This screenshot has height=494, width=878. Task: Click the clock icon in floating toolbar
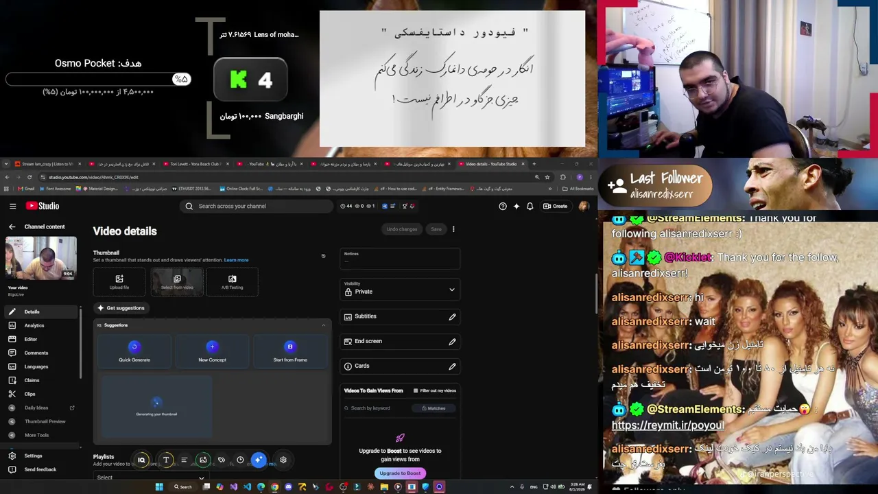(240, 460)
